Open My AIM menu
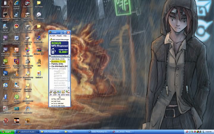 click(52, 36)
